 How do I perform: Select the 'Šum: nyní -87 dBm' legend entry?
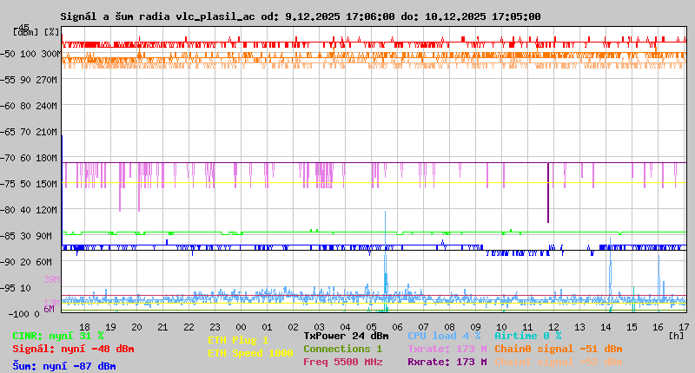pos(64,366)
